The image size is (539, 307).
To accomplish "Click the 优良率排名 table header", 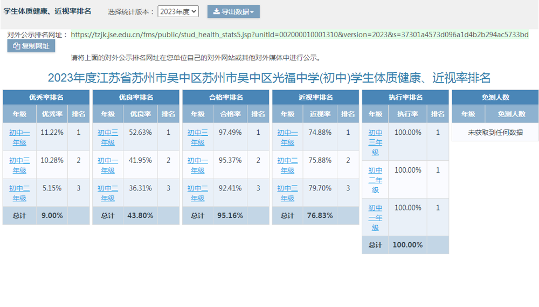I will [136, 98].
